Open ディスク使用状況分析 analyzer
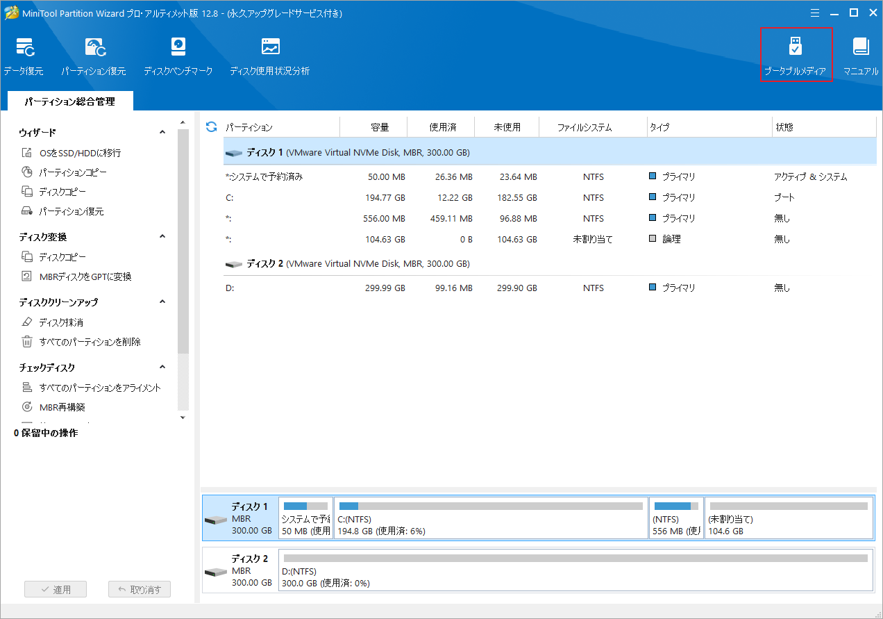883x619 pixels. point(270,57)
